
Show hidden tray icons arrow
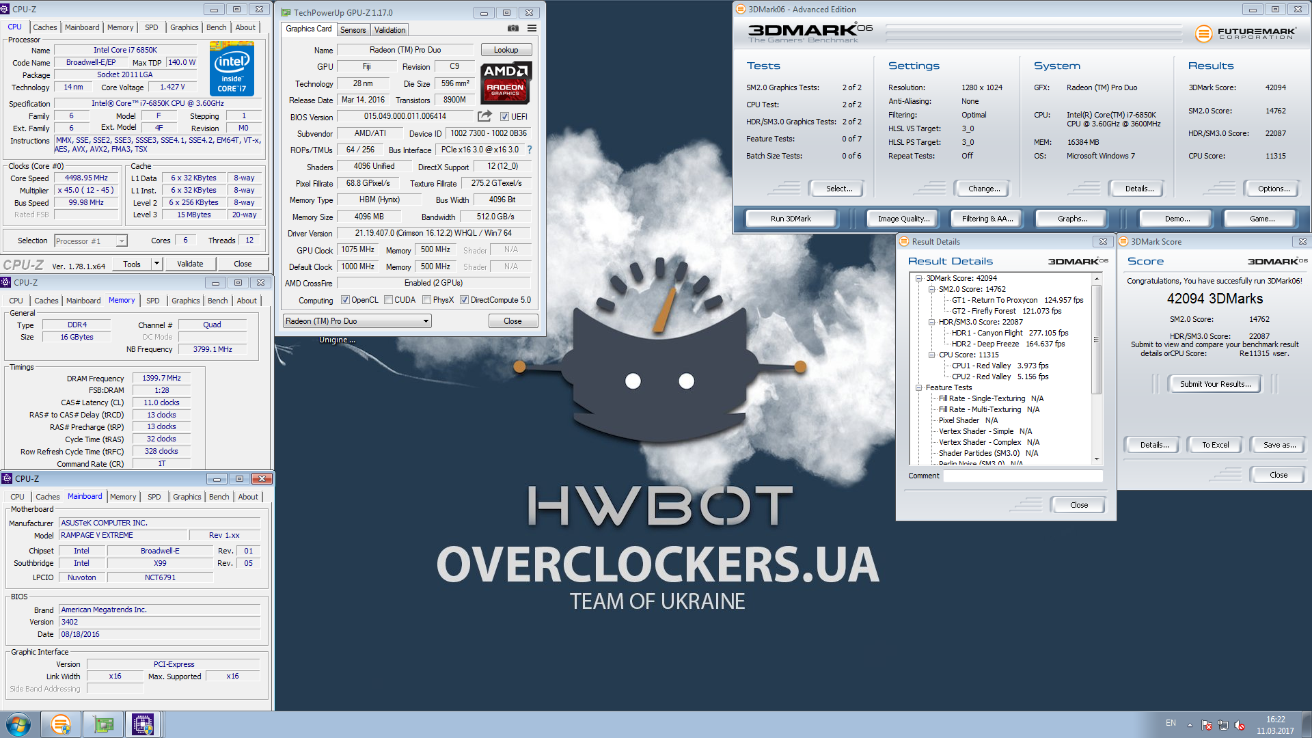pyautogui.click(x=1190, y=725)
